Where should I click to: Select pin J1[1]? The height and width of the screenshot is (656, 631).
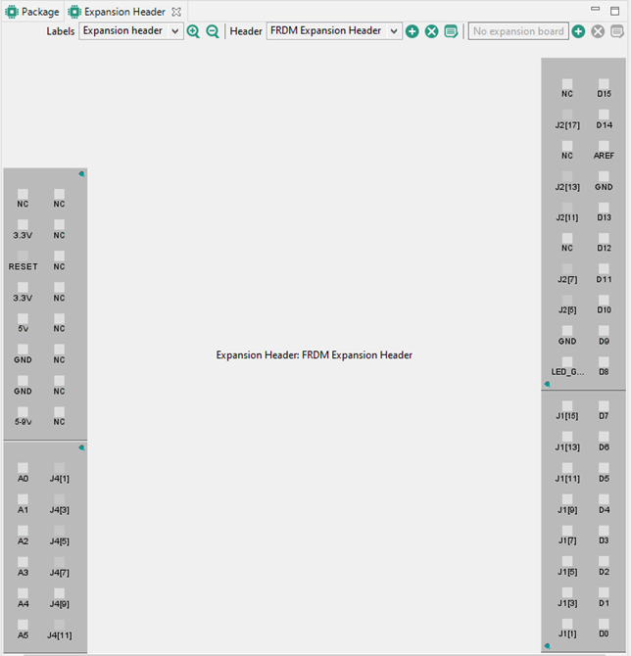(x=567, y=624)
